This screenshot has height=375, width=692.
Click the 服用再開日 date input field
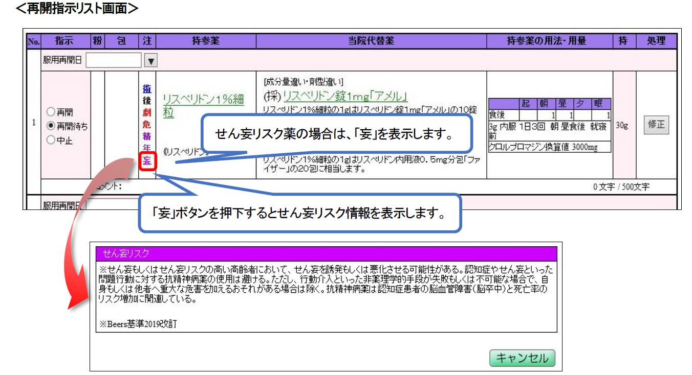[x=113, y=61]
